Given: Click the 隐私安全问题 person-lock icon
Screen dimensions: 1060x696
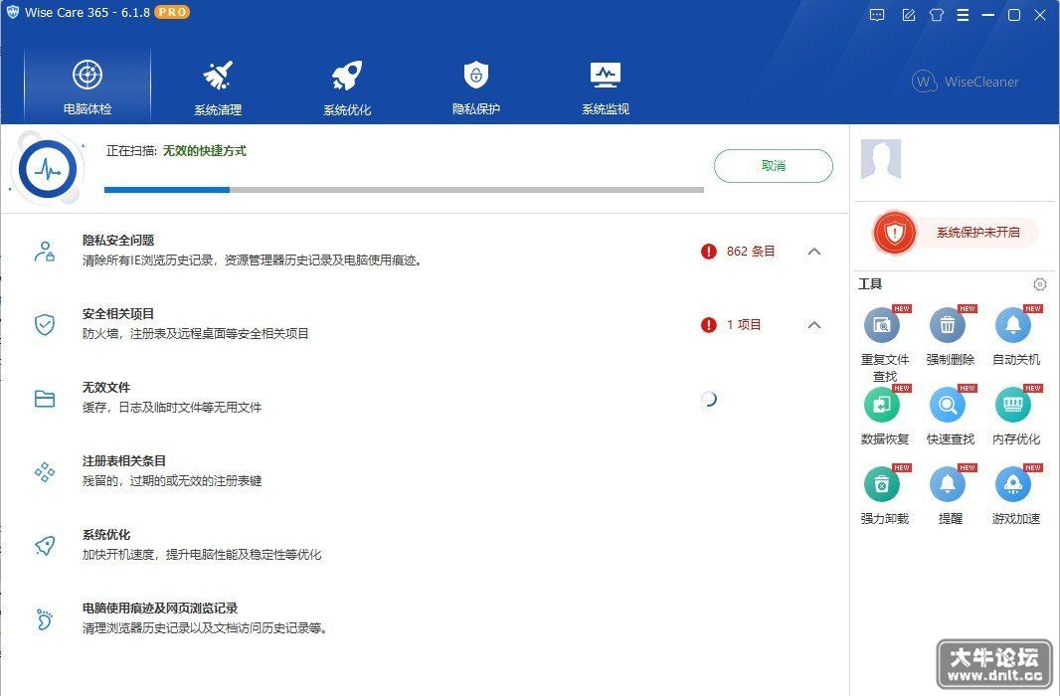Looking at the screenshot, I should point(45,252).
